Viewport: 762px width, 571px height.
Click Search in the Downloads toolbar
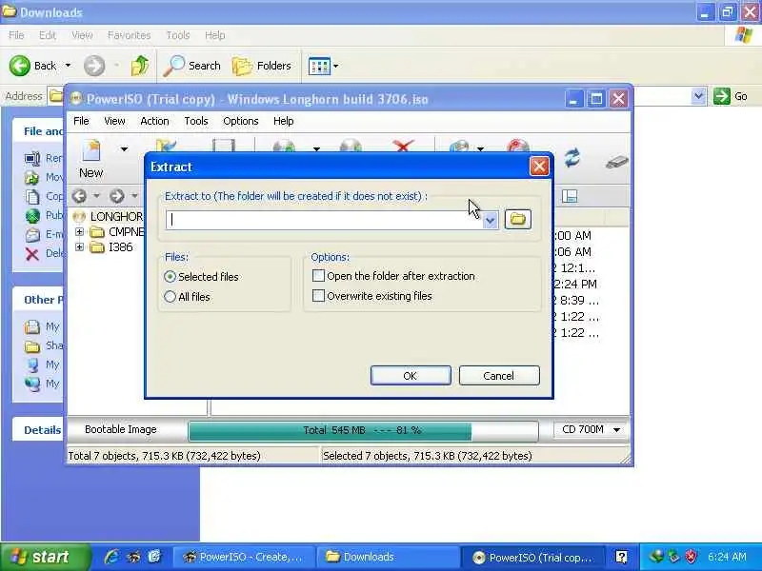pos(191,66)
